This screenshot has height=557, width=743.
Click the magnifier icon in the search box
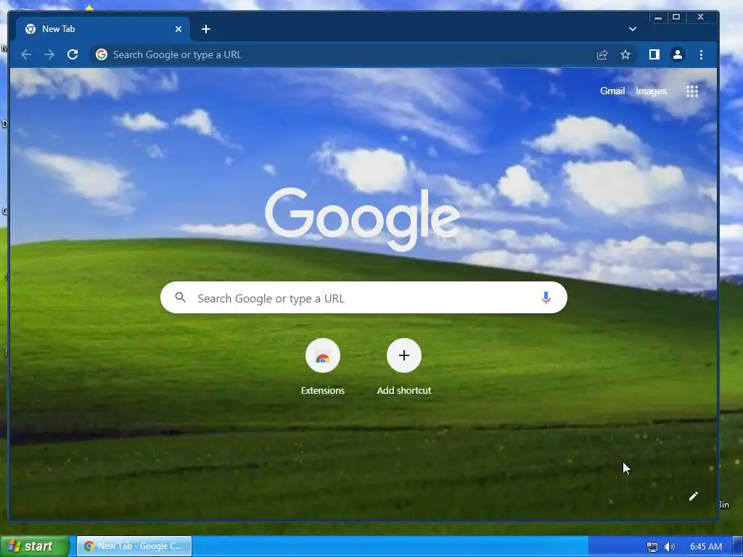(x=180, y=297)
